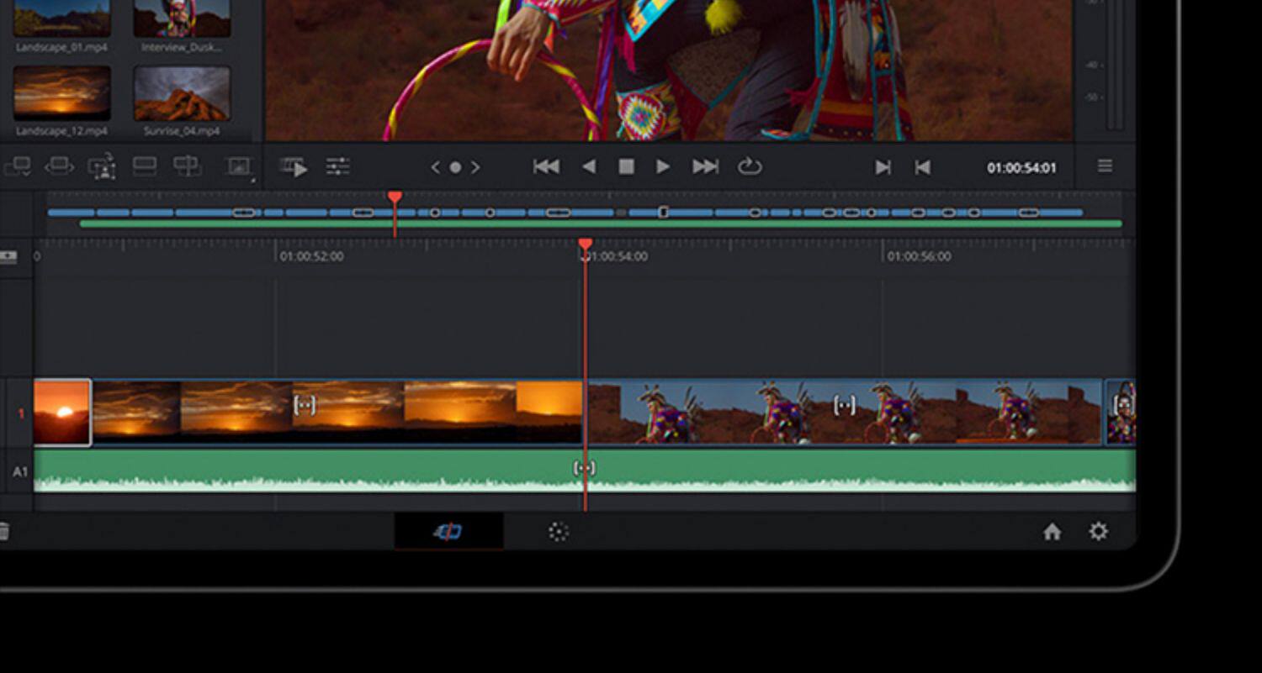Stop playback
Image resolution: width=1262 pixels, height=673 pixels.
626,167
